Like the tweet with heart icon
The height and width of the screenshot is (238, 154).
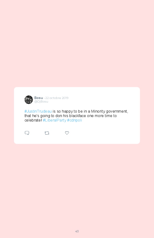coord(67,133)
